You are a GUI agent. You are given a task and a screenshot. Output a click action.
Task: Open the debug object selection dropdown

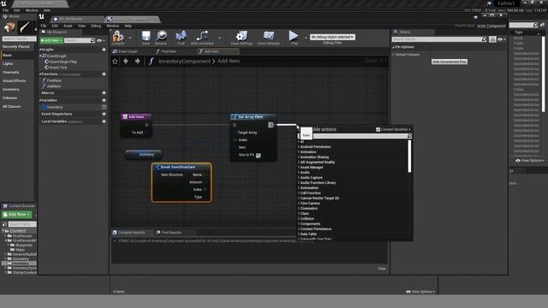pos(332,37)
